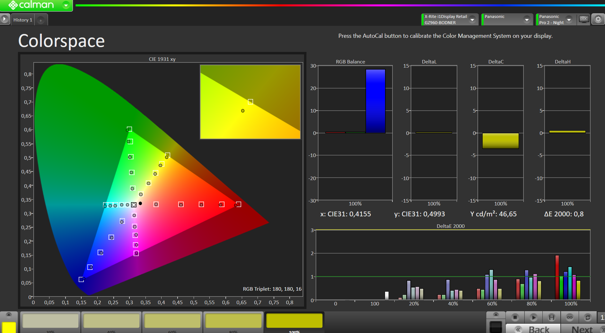
Task: Click the blue bar in RGB Balance chart
Action: [x=375, y=101]
